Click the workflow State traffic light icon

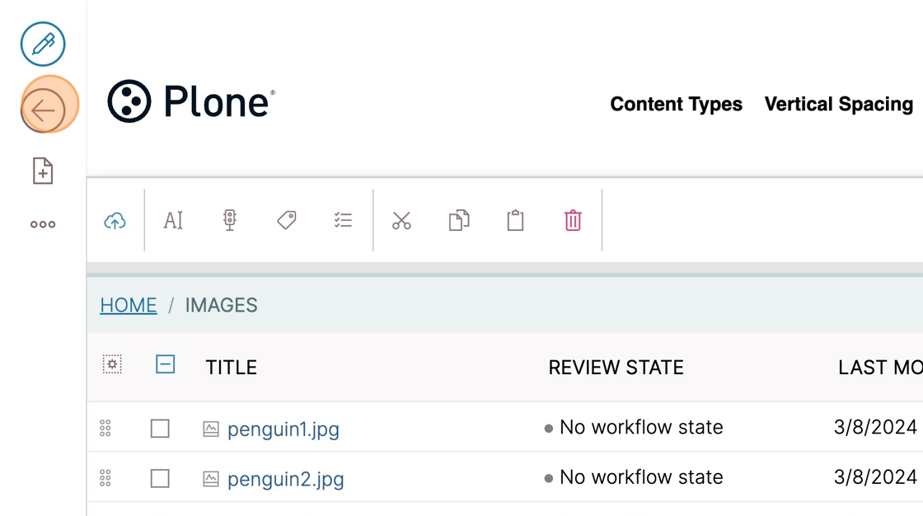(230, 220)
